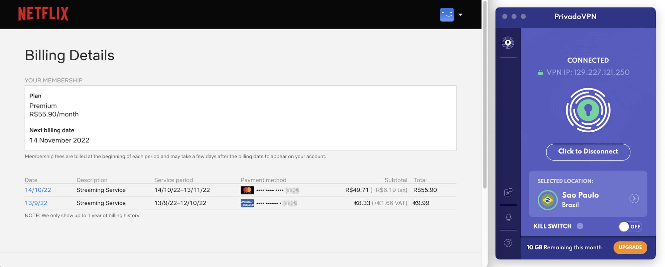
Task: Open the 13/9/22 invoice link
Action: (36, 203)
